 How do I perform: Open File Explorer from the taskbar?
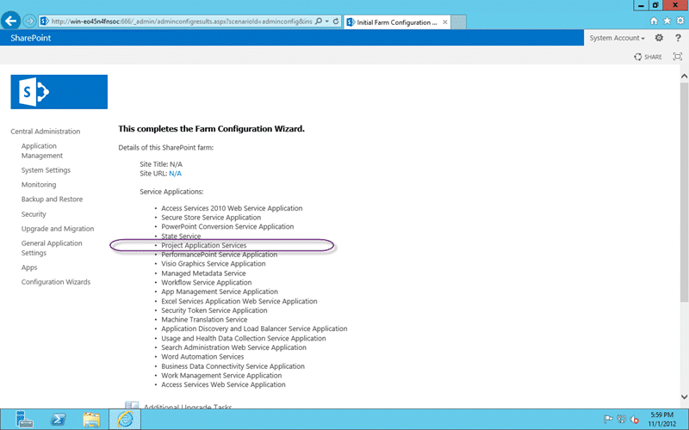[91, 420]
